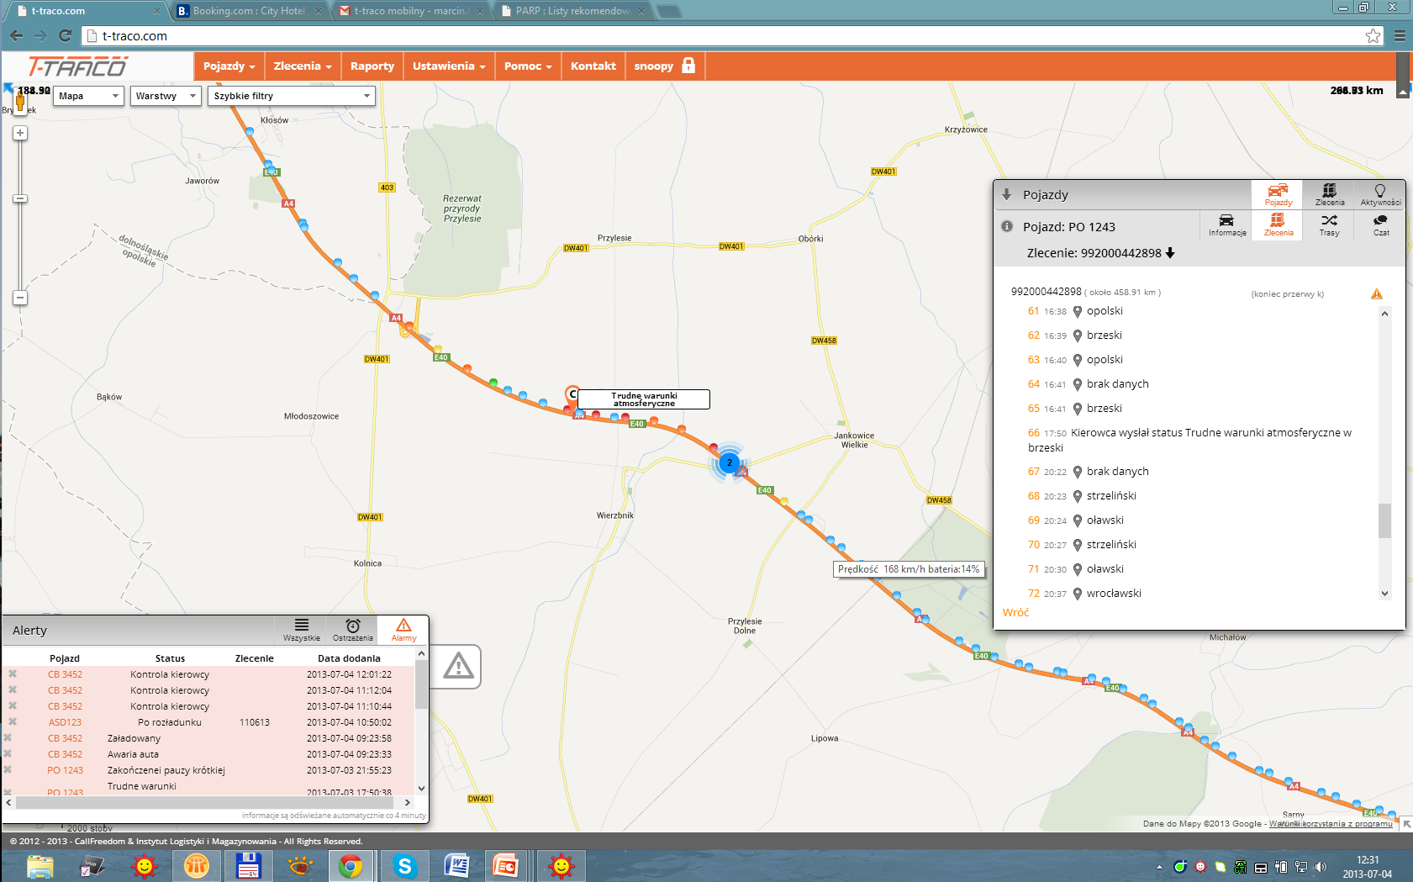The height and width of the screenshot is (882, 1413).
Task: Click the route event list scrollbar thumb
Action: (1384, 520)
